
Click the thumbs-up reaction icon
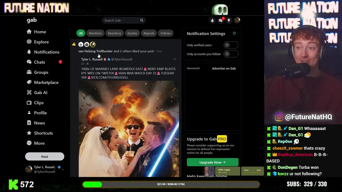pyautogui.click(x=74, y=44)
